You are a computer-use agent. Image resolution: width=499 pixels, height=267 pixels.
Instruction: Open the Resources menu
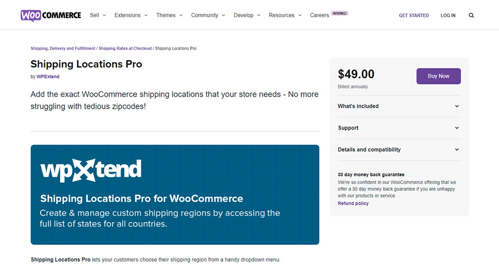pyautogui.click(x=285, y=15)
